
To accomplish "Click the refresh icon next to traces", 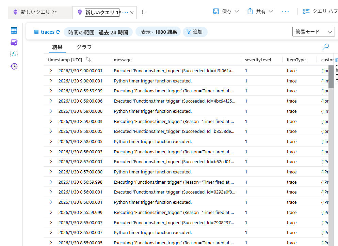I will pyautogui.click(x=58, y=32).
